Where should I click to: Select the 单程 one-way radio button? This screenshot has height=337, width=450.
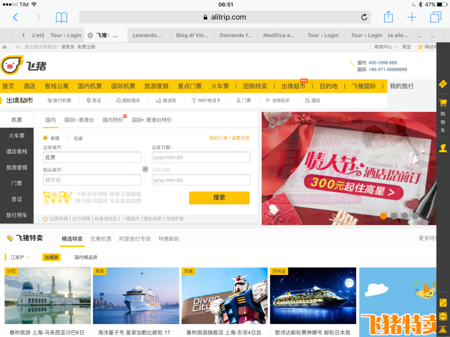click(x=45, y=138)
